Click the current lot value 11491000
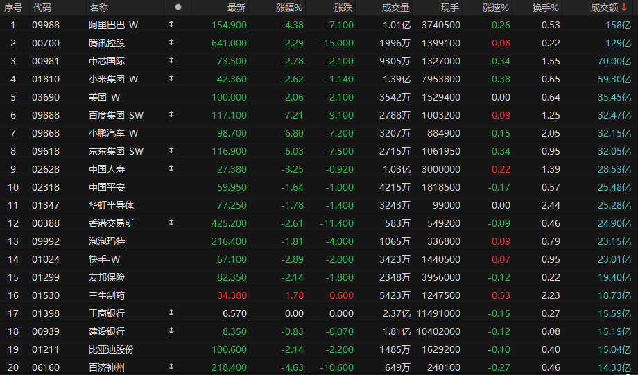Viewport: 638px width, 375px height. [x=438, y=313]
